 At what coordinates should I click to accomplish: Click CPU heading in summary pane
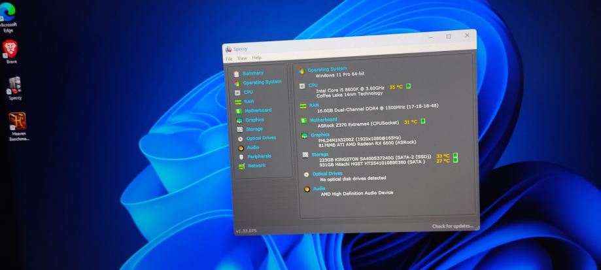(313, 86)
